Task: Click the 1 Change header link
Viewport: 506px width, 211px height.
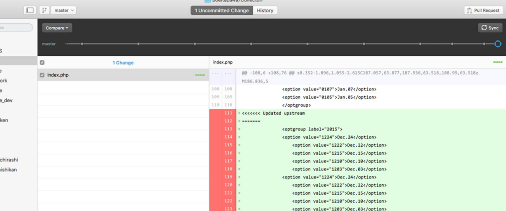Action: click(x=123, y=63)
